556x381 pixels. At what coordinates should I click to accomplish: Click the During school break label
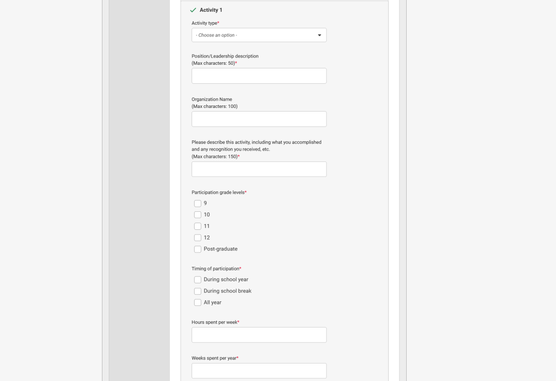[228, 291]
